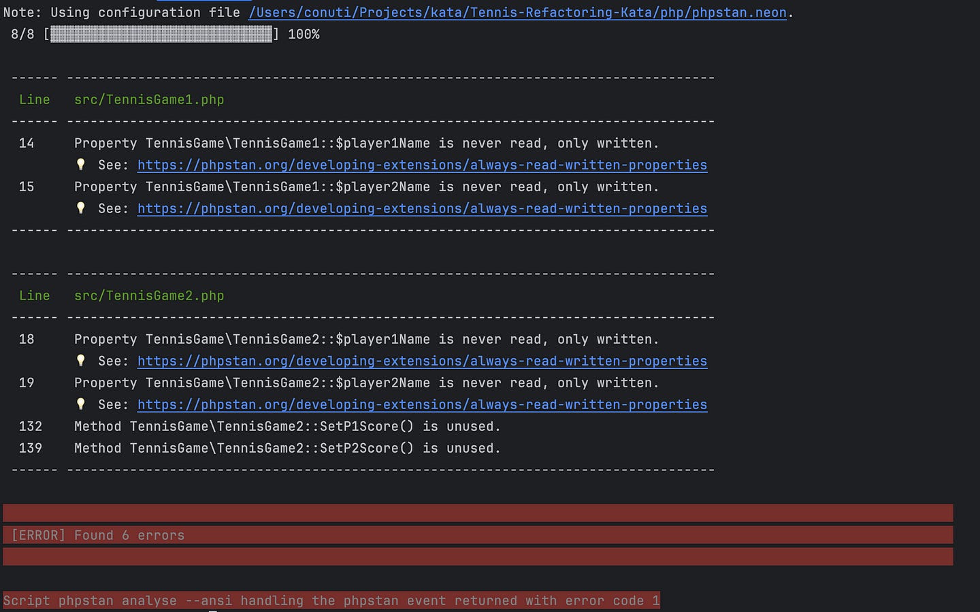Viewport: 980px width, 612px height.
Task: Select the src/TennisGame2.php filename heading
Action: pos(149,295)
